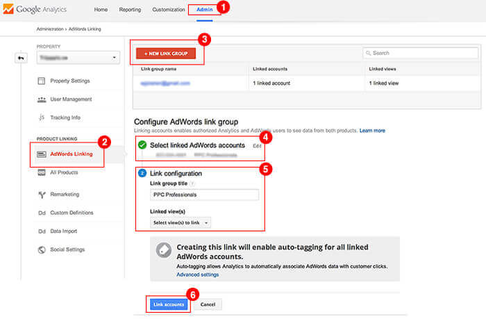
Task: Click the blurred link group email link
Action: pyautogui.click(x=165, y=83)
